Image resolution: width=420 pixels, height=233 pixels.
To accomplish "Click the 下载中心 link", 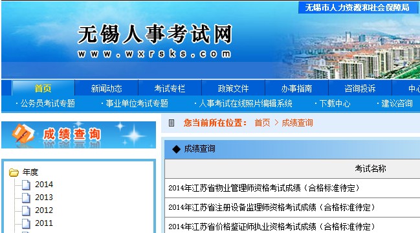I will 335,103.
